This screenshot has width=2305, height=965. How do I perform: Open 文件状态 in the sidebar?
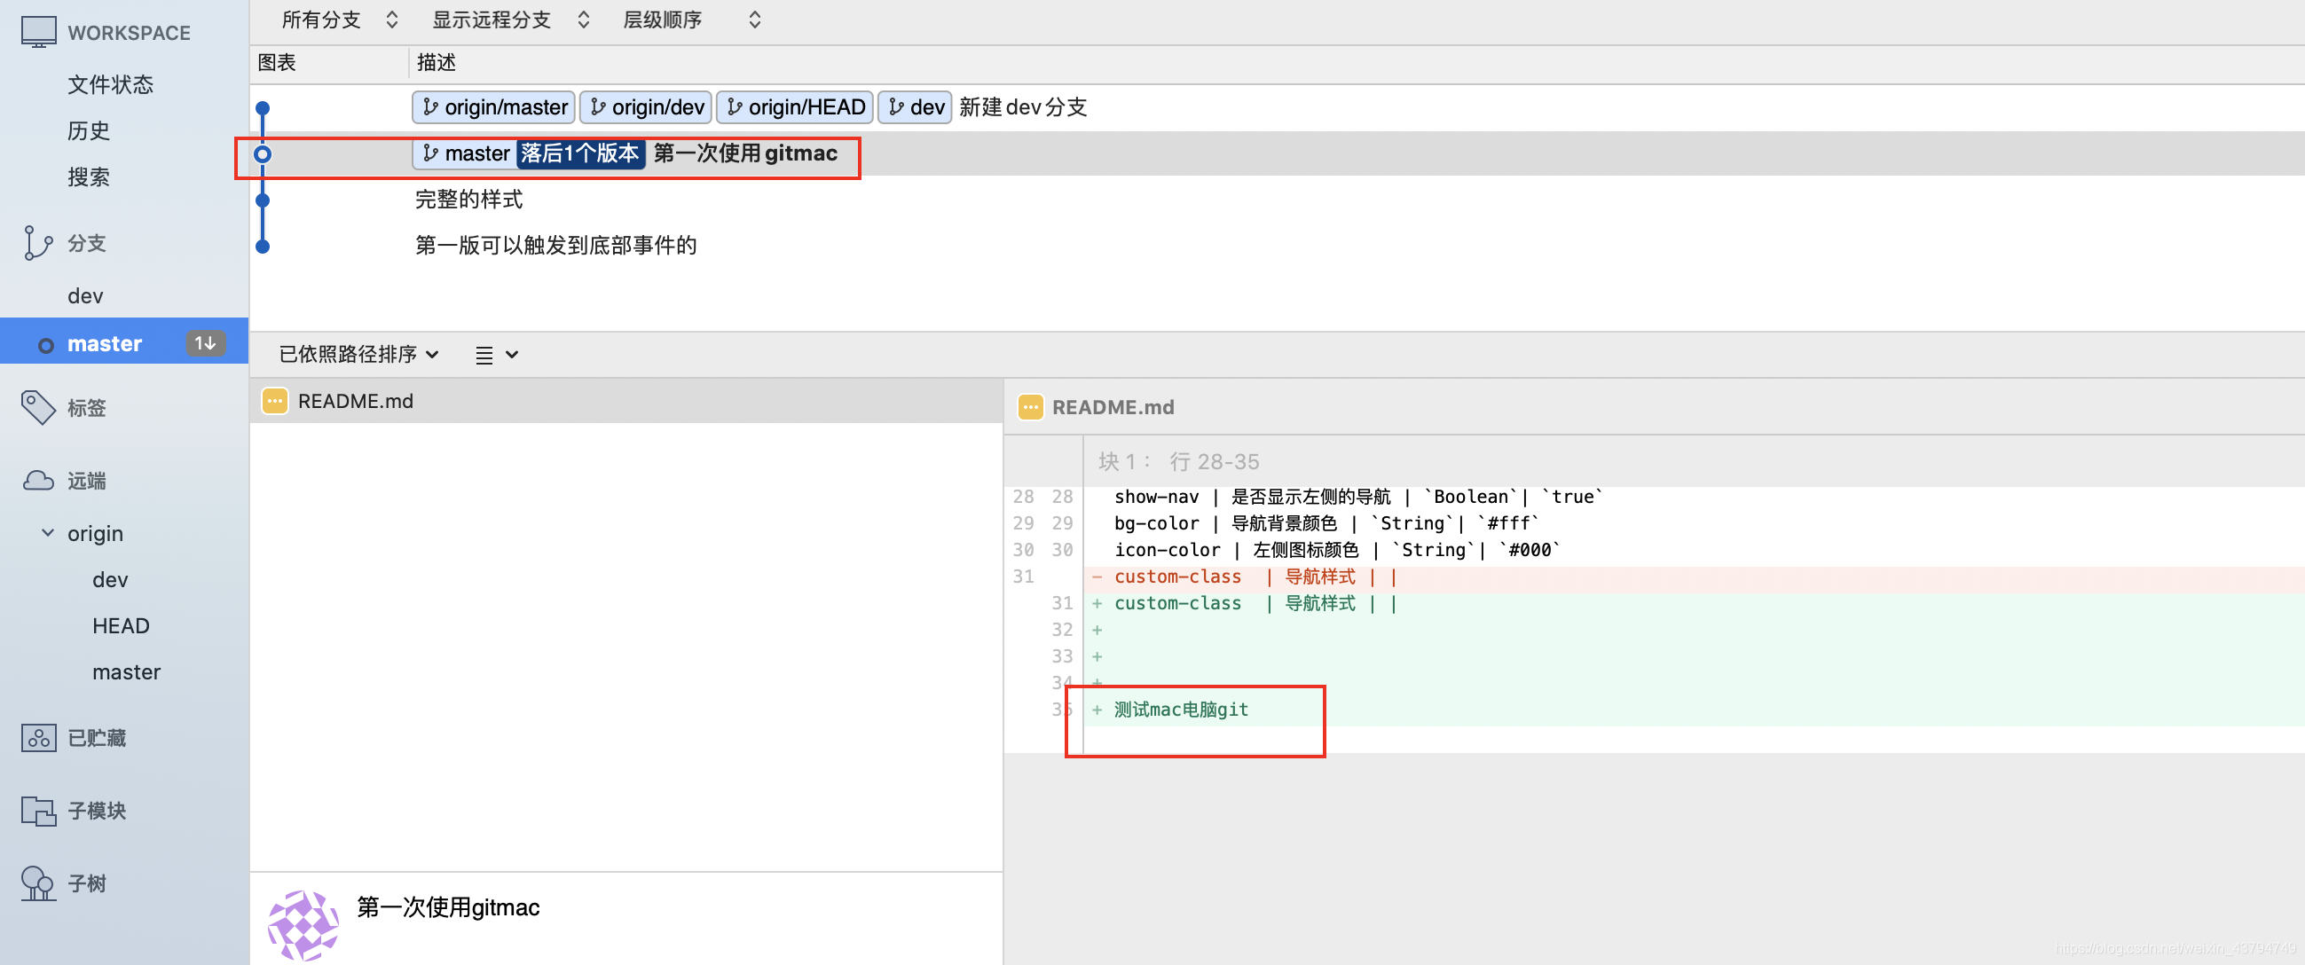click(x=110, y=84)
